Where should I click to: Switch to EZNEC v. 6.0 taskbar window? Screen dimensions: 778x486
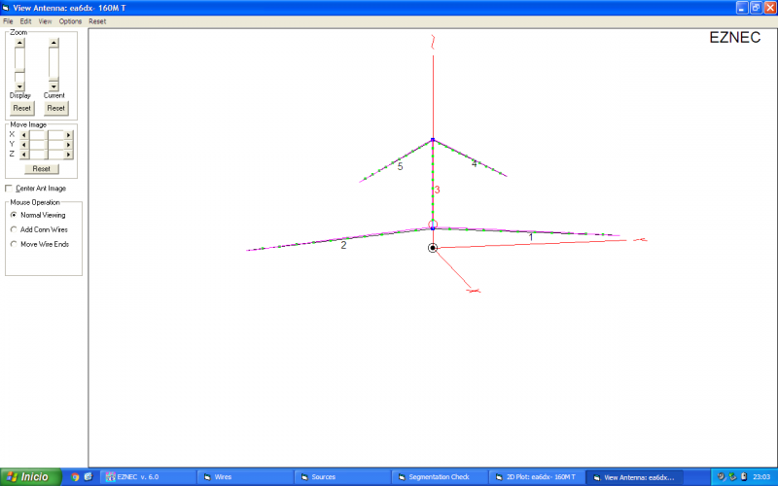tap(148, 477)
